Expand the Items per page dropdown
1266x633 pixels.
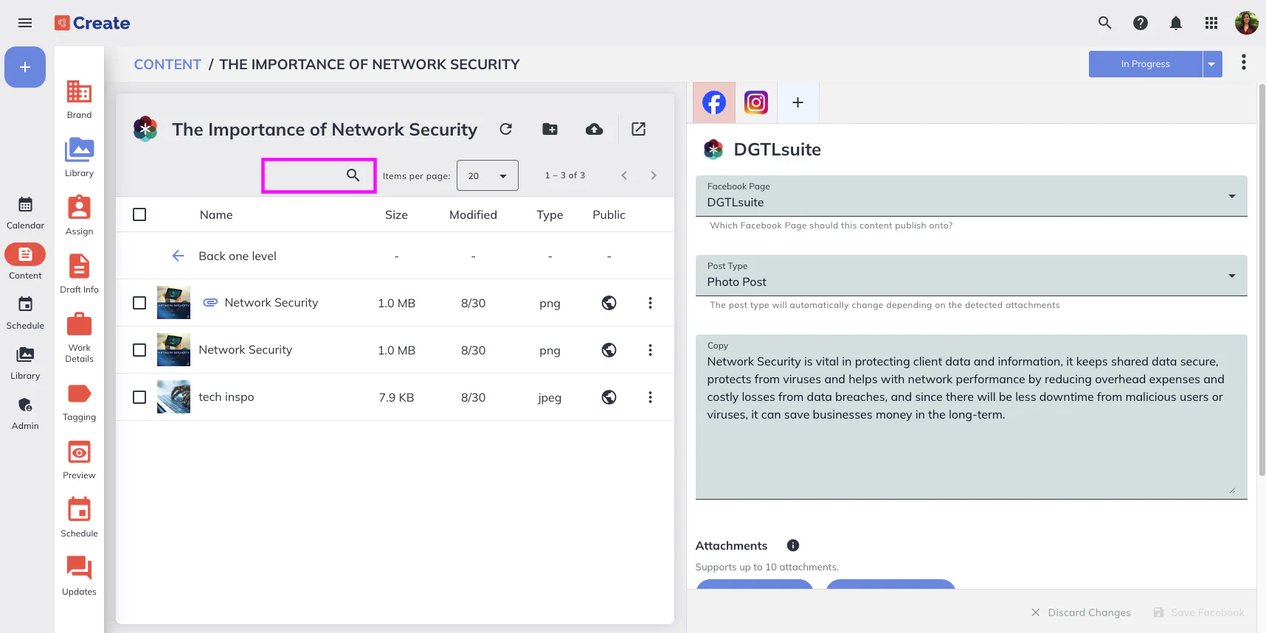tap(487, 175)
